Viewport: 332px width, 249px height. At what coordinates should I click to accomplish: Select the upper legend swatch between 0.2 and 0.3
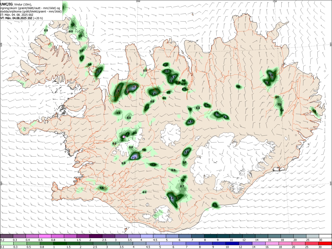(6, 236)
